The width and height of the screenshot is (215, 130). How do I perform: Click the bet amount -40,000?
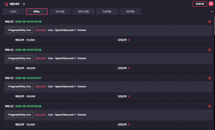(30, 68)
